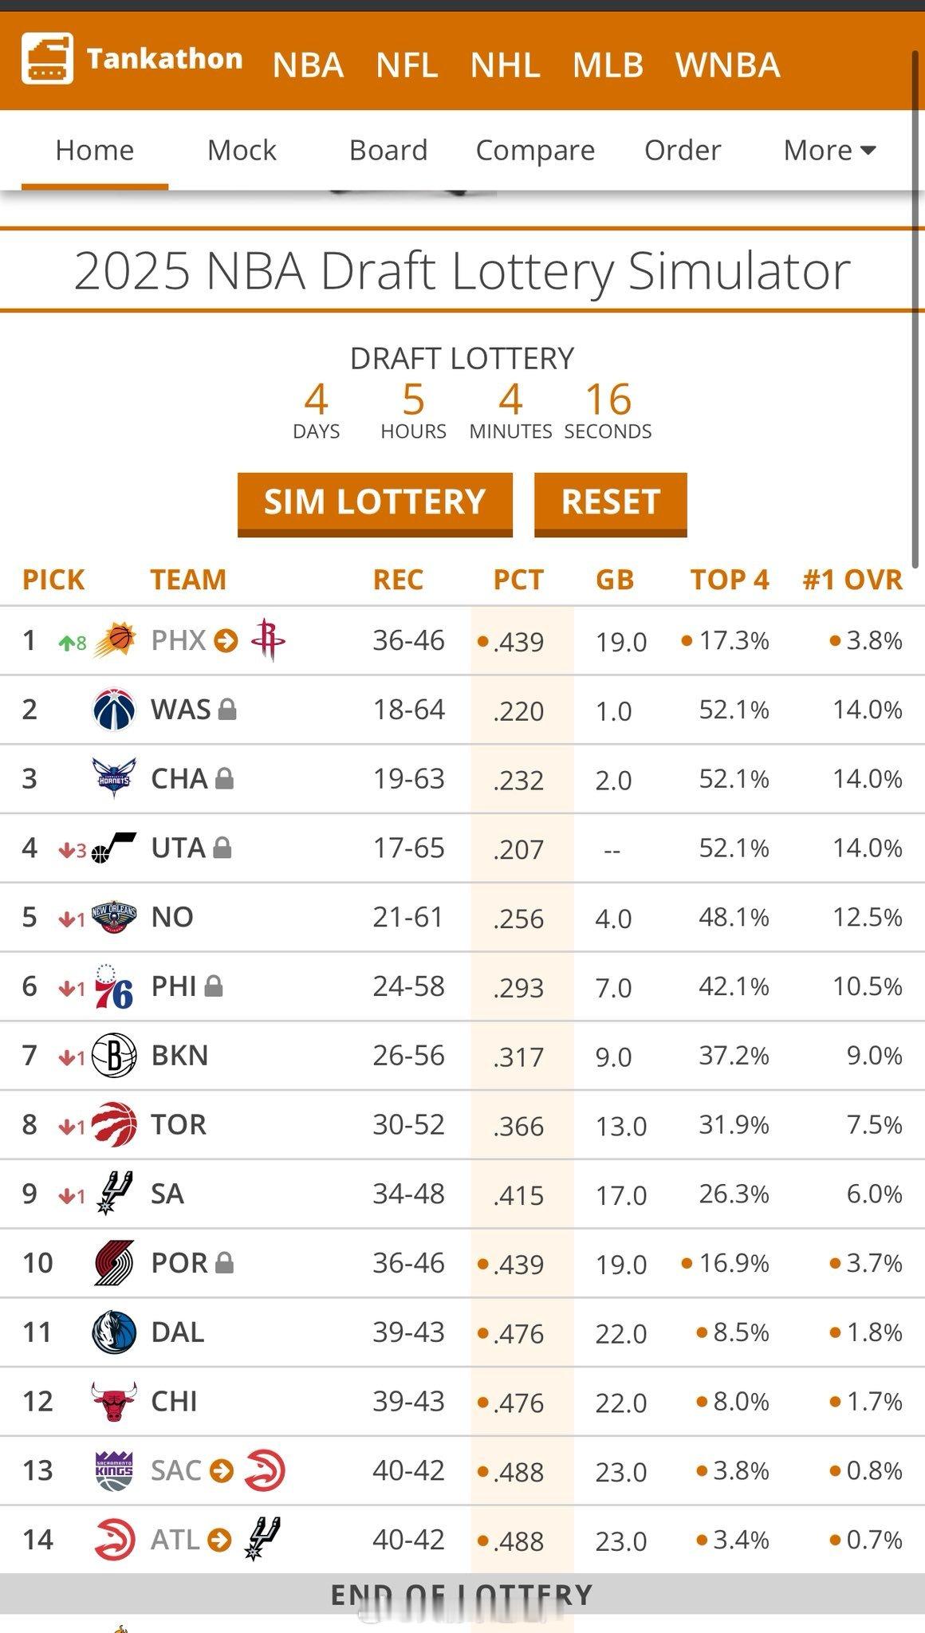This screenshot has width=925, height=1633.
Task: Click the Washington Wizards logo
Action: [114, 709]
